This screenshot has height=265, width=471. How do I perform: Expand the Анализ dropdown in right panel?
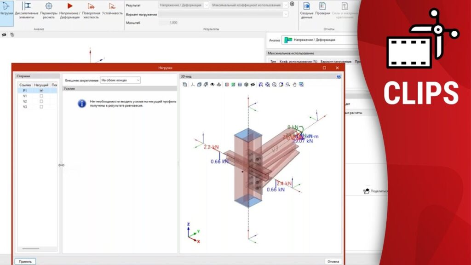click(322, 40)
